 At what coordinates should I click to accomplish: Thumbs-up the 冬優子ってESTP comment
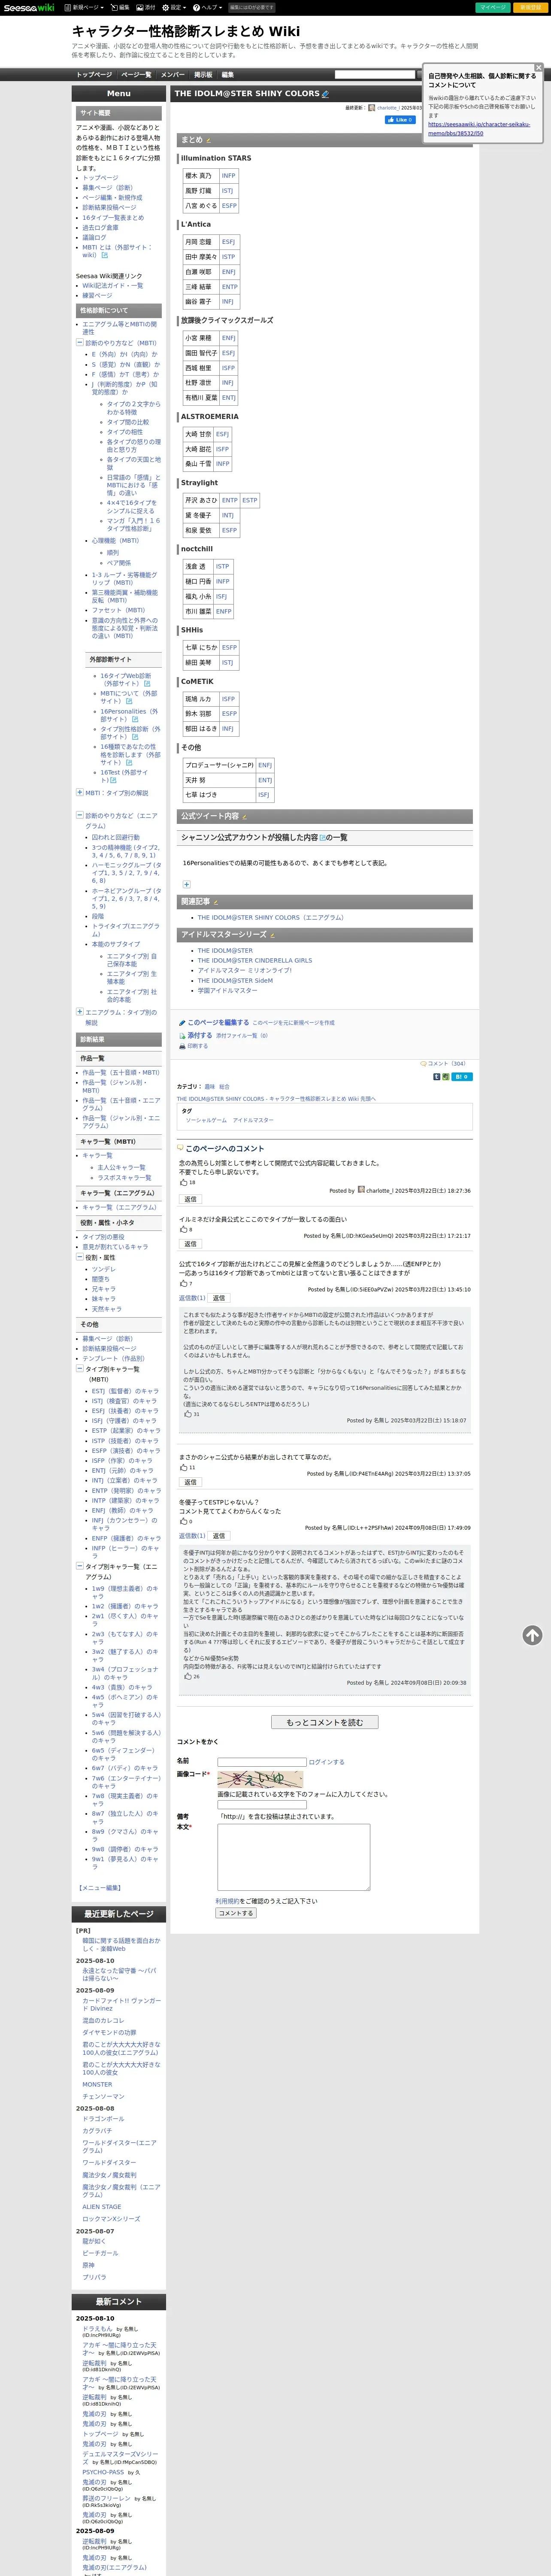184,1521
